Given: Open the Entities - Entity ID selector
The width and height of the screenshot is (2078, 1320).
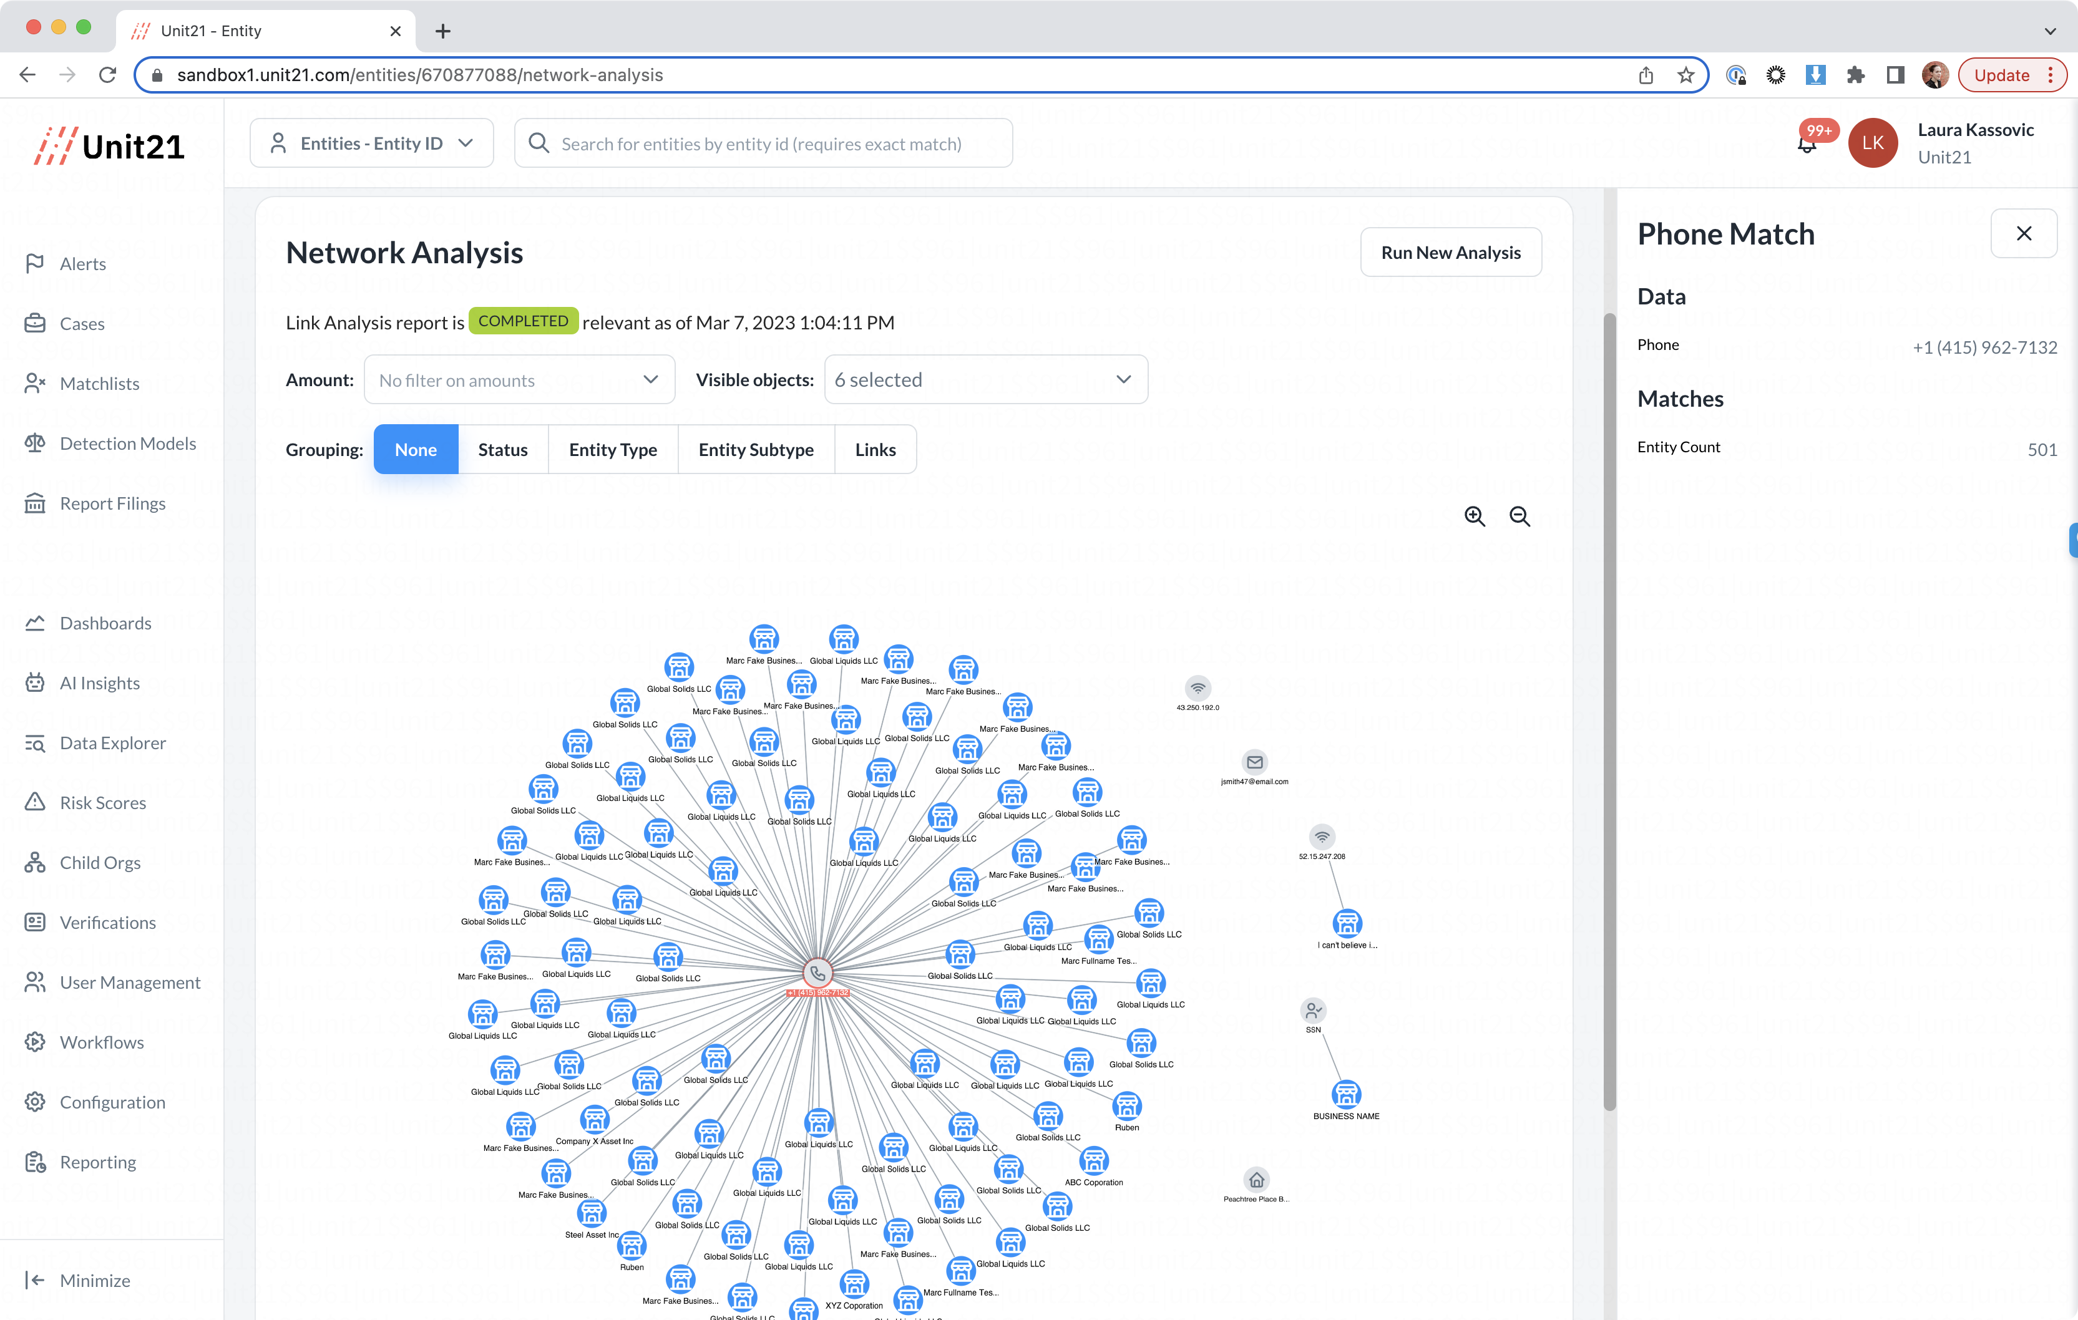Looking at the screenshot, I should pyautogui.click(x=371, y=143).
